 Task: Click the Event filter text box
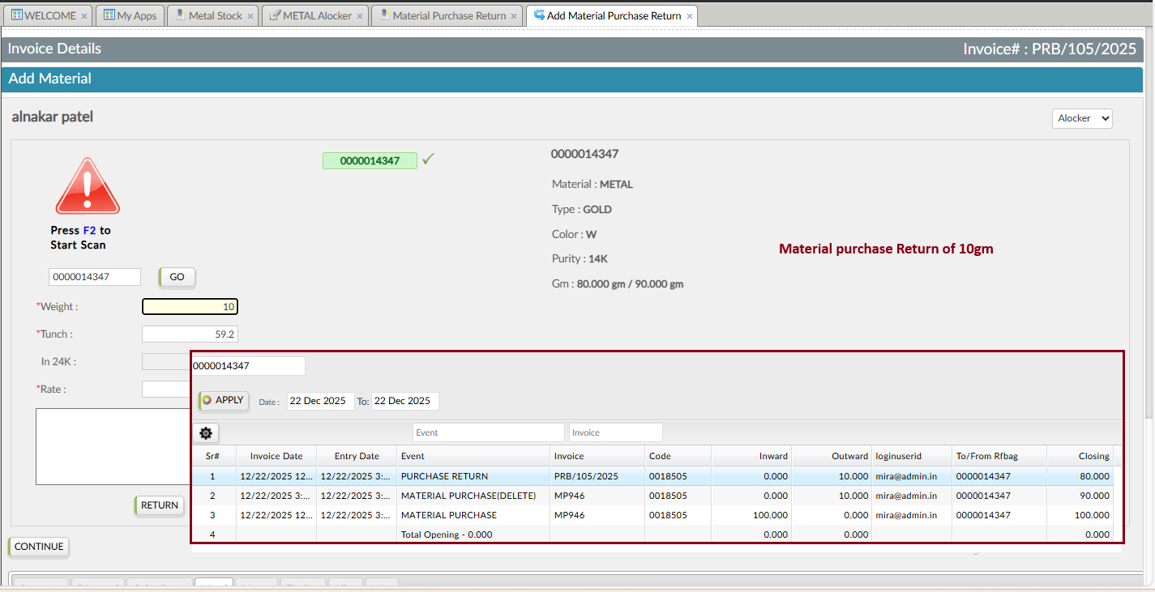coord(488,432)
